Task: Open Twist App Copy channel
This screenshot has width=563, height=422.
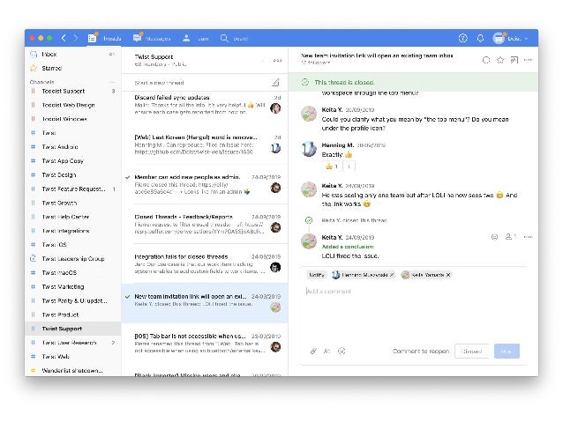Action: 73,161
